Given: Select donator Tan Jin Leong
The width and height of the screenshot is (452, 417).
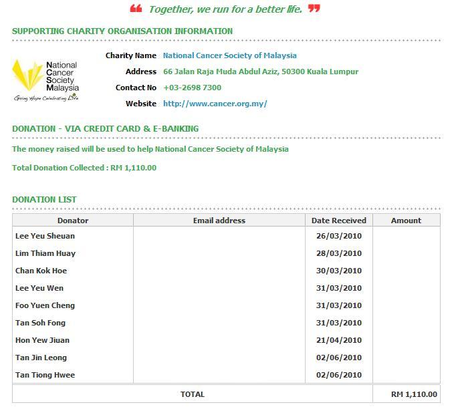Looking at the screenshot, I should click(41, 358).
